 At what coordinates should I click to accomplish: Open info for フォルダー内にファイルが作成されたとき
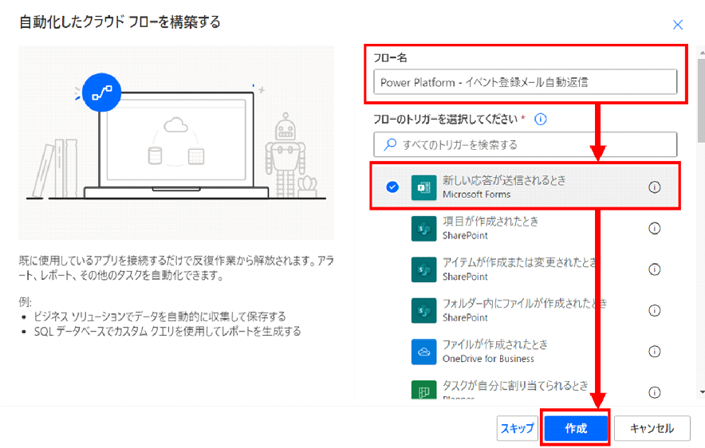[654, 311]
